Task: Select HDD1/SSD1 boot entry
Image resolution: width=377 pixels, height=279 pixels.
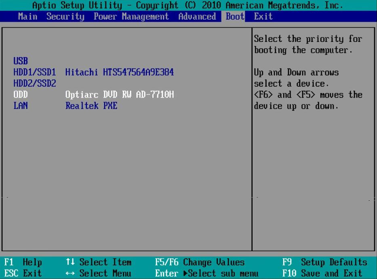Action: [35, 73]
